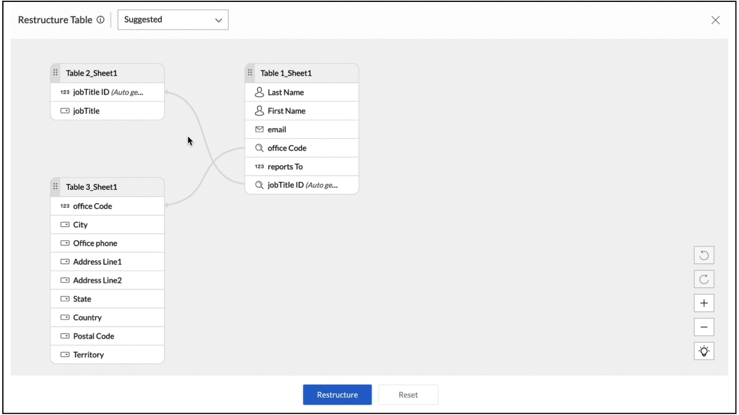The image size is (739, 415).
Task: Open the Suggested dropdown
Action: [173, 20]
